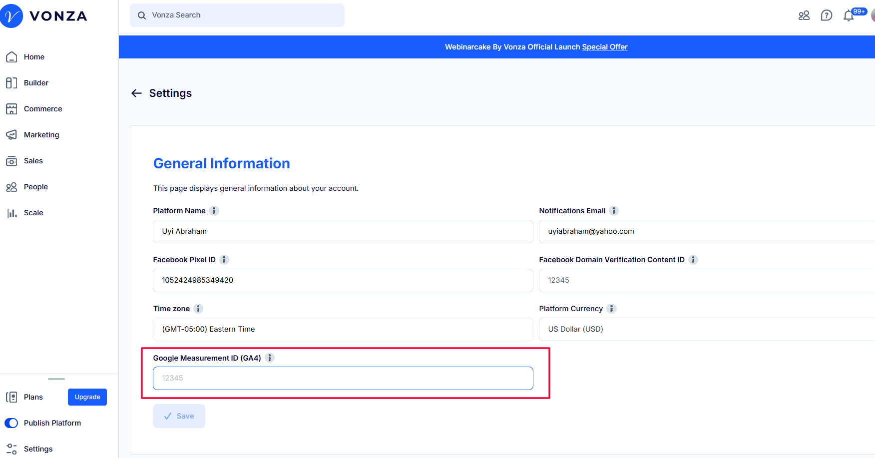Go to Commerce menu item
The image size is (875, 458).
pos(43,109)
